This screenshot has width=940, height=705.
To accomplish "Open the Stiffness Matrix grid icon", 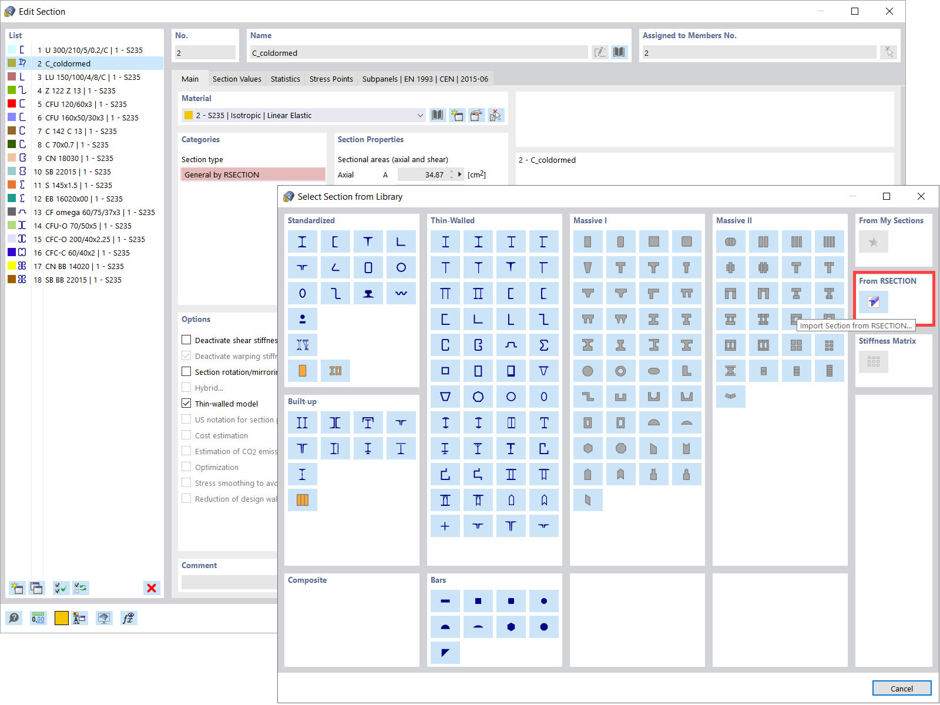I will pos(874,362).
